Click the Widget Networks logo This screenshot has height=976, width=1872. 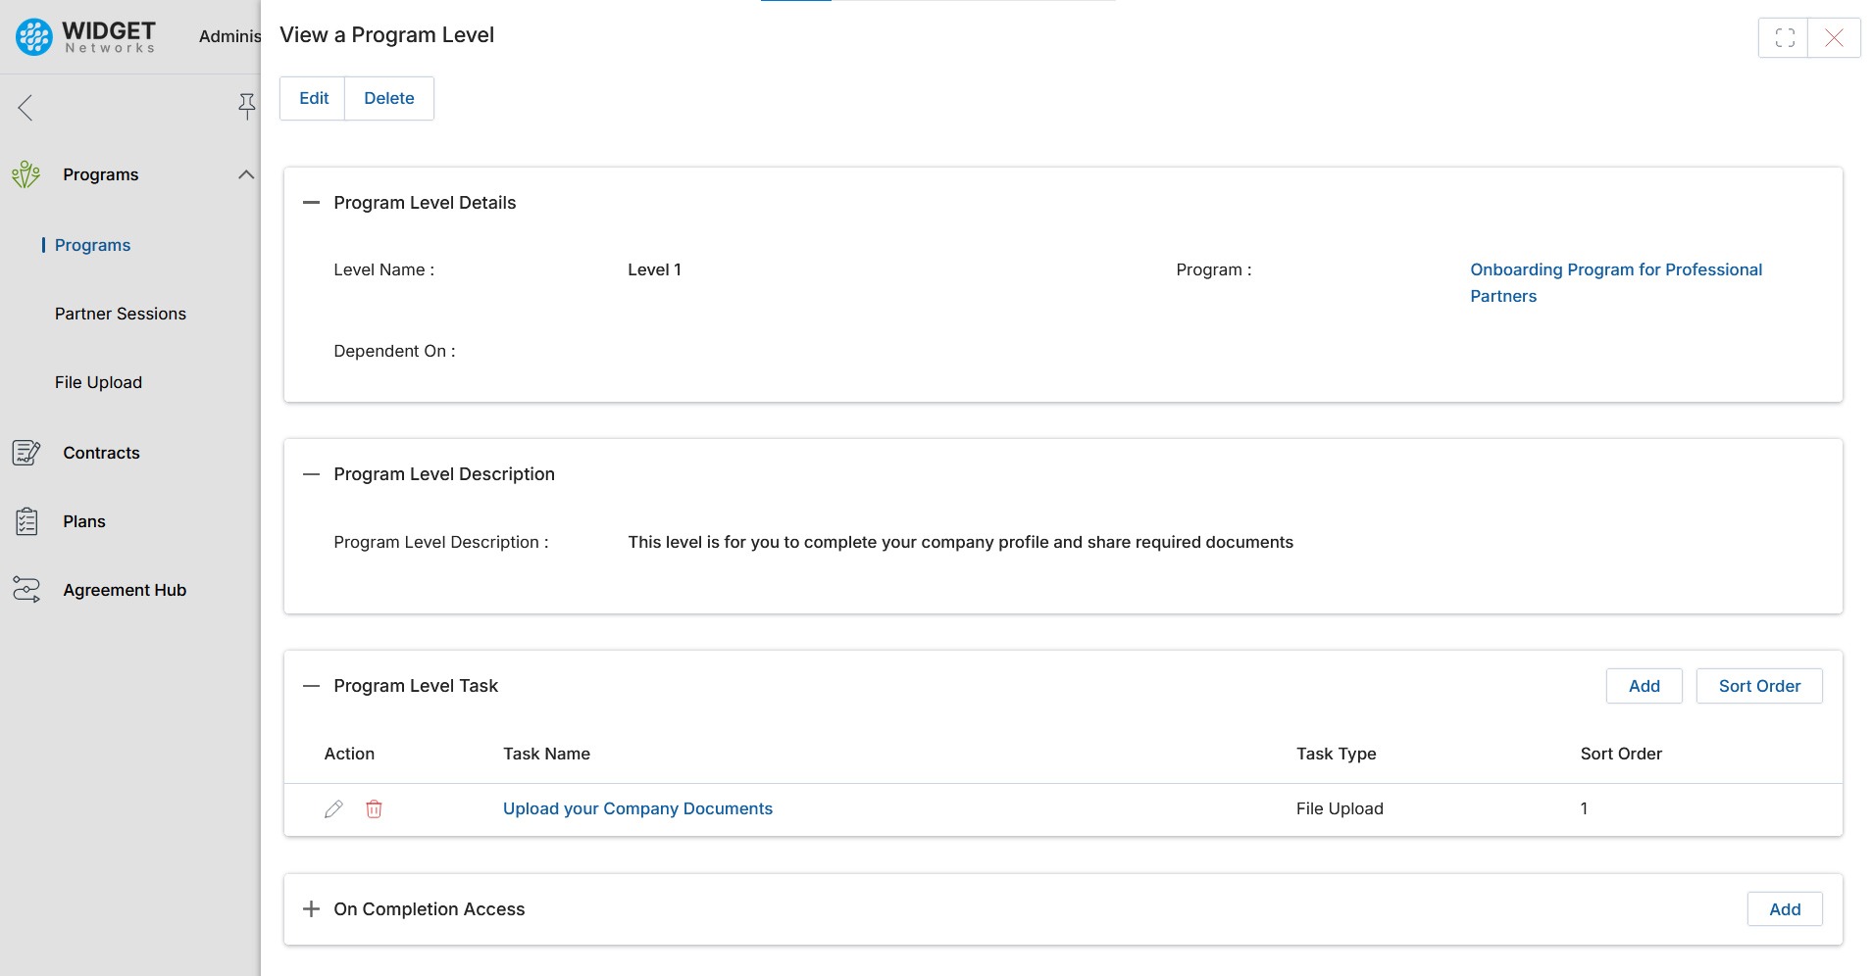coord(85,36)
